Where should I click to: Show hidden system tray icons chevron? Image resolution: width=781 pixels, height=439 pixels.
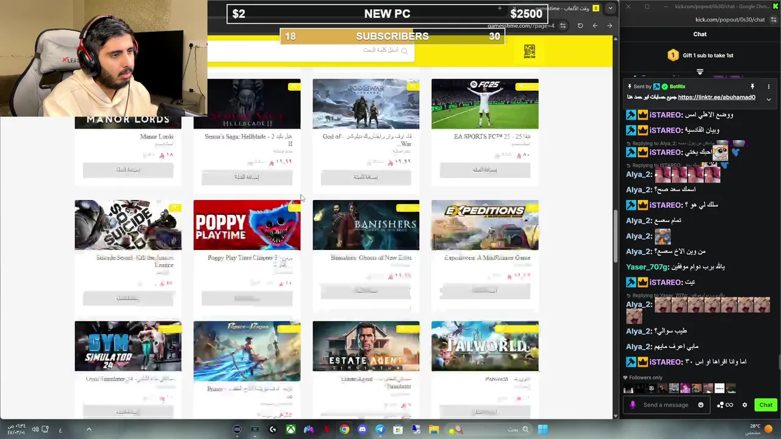tap(88, 429)
